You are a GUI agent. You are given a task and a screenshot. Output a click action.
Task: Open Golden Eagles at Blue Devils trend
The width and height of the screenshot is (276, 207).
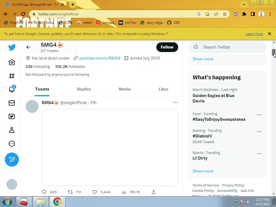[213, 98]
